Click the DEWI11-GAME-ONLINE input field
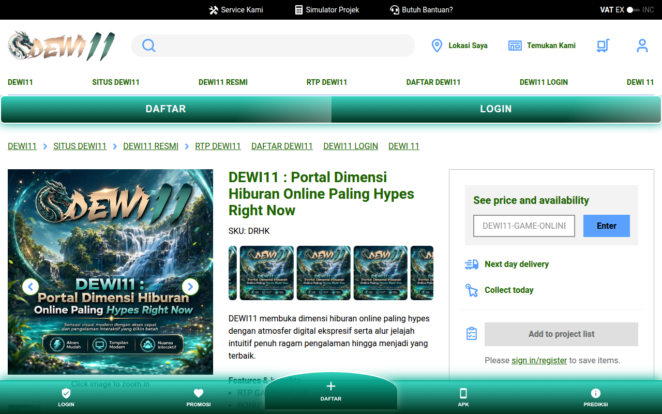662x414 pixels. [524, 226]
